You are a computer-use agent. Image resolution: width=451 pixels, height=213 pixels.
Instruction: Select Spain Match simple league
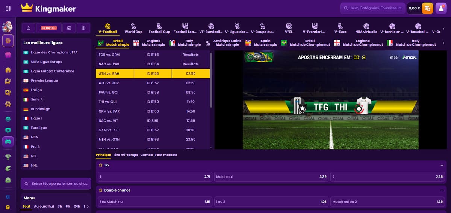(x=262, y=43)
